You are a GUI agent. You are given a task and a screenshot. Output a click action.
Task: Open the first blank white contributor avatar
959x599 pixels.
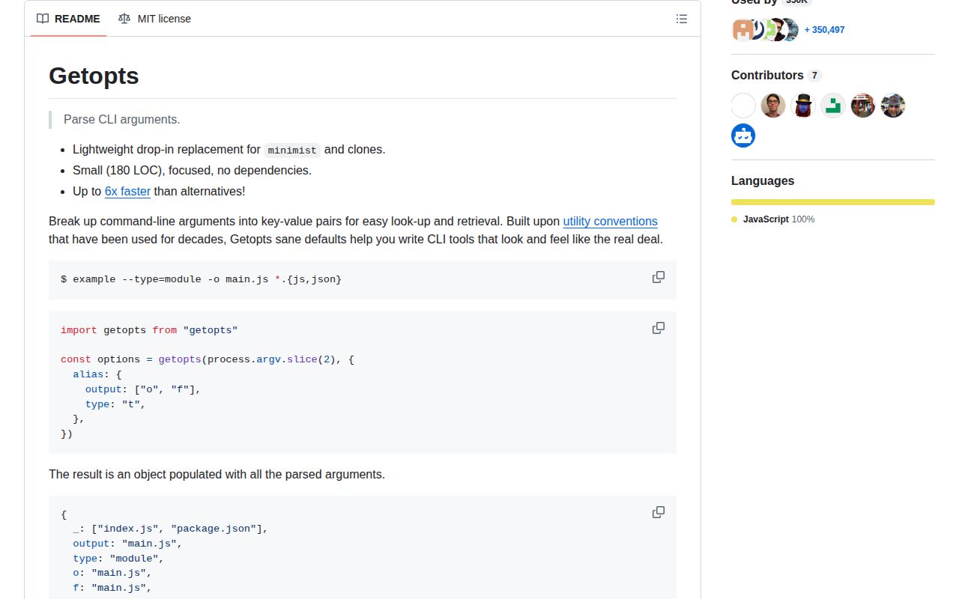point(743,106)
